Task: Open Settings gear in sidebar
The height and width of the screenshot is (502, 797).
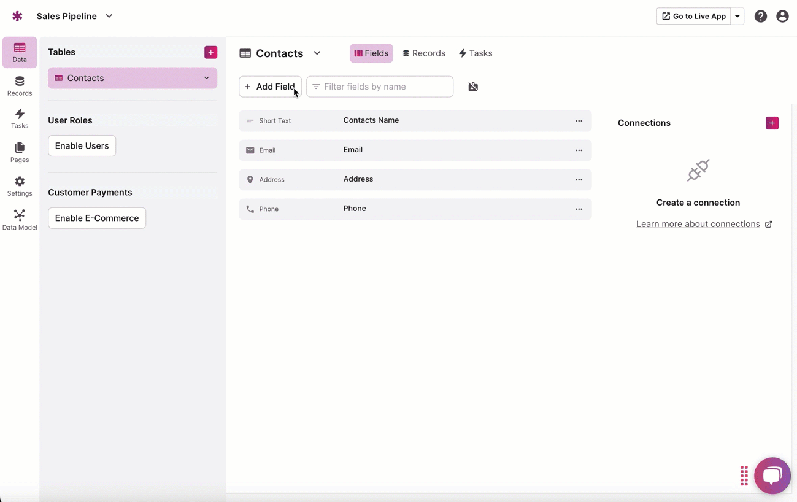Action: 20,186
